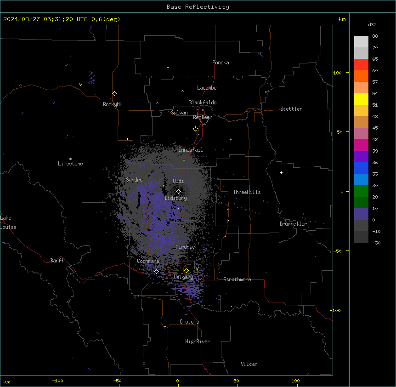Click the Calgary city label
Screen dimensions: 396x387
click(183, 277)
